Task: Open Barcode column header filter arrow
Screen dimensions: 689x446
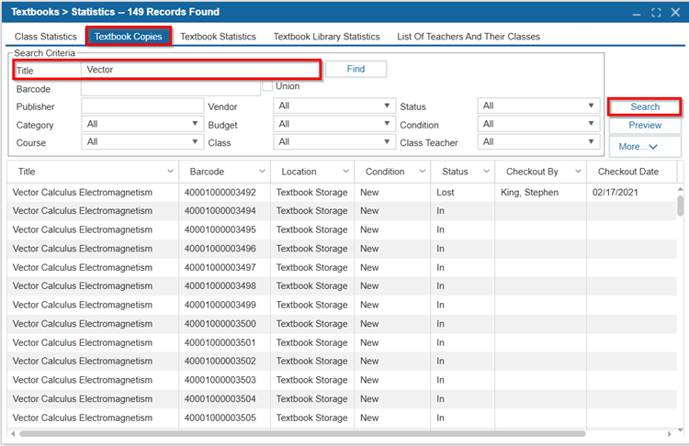Action: [x=263, y=172]
